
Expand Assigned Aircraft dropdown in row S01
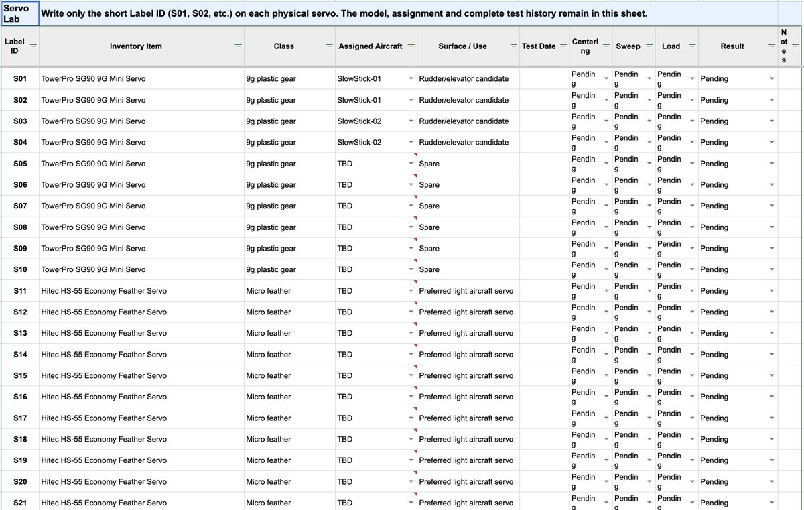(x=411, y=79)
